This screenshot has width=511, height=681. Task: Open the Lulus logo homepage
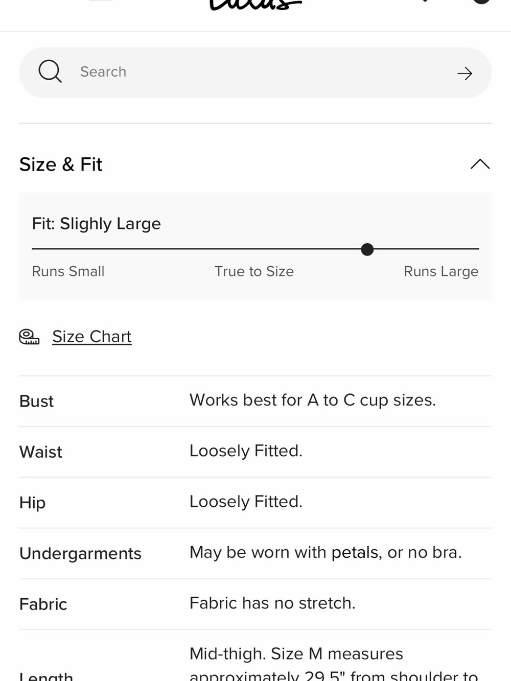pyautogui.click(x=255, y=5)
